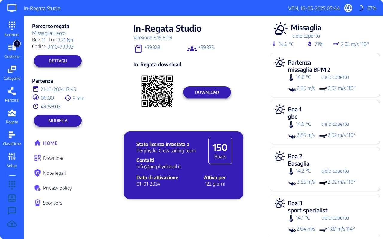Click the MODIFICA button
Viewport: 383px width, 239px height.
coord(58,121)
